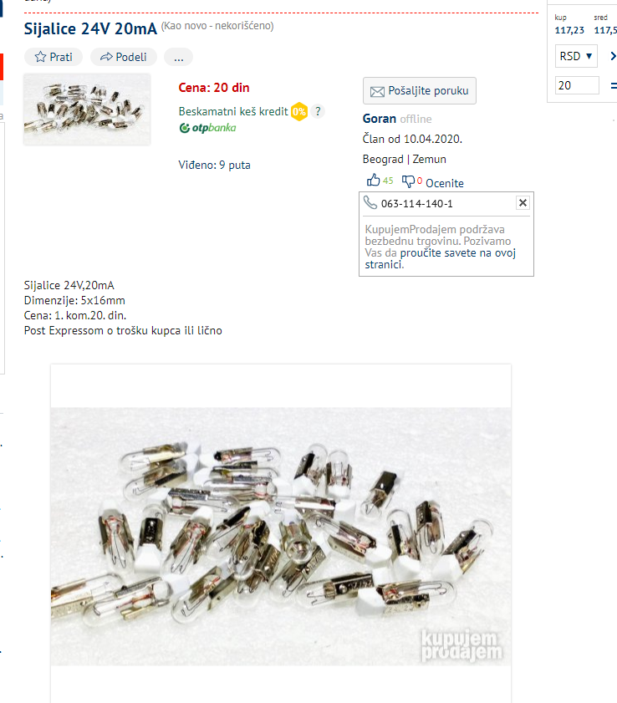
Task: Click the question mark help icon
Action: 318,111
